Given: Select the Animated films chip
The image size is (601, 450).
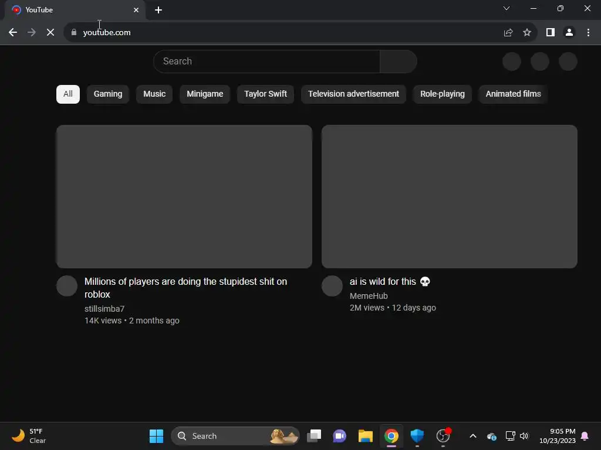Looking at the screenshot, I should click(x=513, y=94).
